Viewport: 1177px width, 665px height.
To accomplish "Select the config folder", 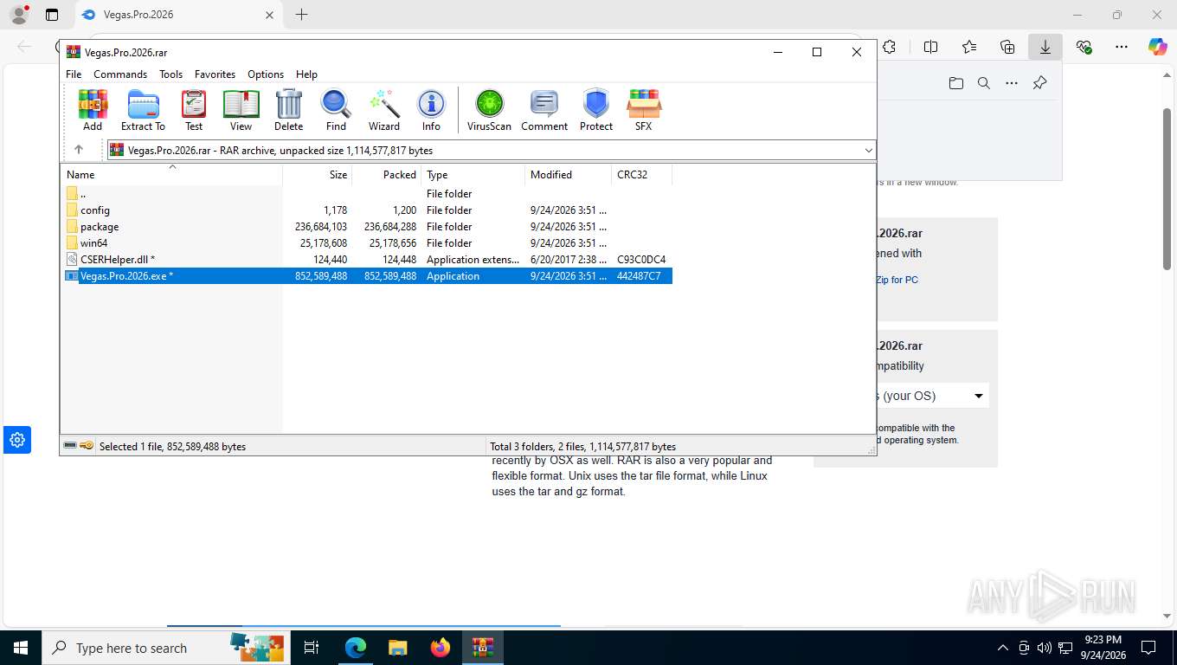I will (x=368, y=210).
